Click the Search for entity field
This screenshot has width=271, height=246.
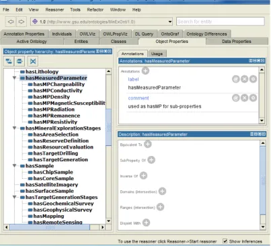coord(221,22)
